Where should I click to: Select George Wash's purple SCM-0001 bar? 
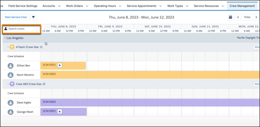click(64, 112)
